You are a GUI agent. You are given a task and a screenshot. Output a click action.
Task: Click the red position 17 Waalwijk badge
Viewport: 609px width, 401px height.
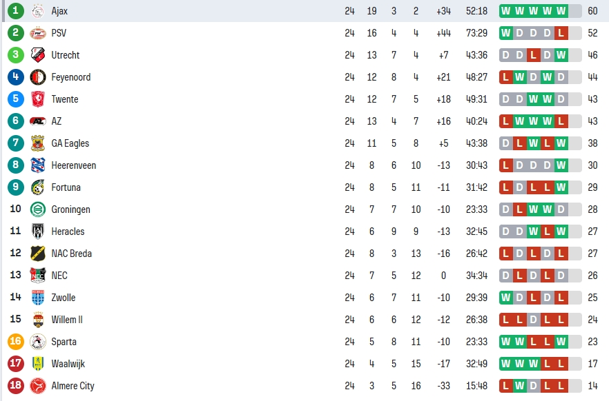click(x=15, y=363)
